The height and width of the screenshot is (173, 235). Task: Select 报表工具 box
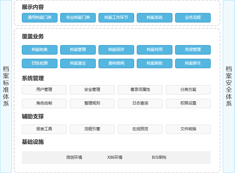point(44,129)
